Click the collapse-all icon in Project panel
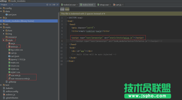 (50, 5)
